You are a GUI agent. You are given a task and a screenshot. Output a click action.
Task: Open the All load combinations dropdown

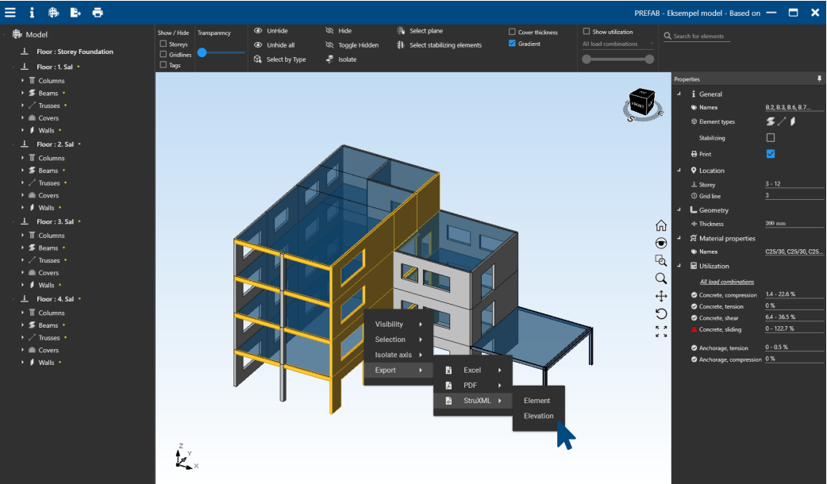coord(617,44)
